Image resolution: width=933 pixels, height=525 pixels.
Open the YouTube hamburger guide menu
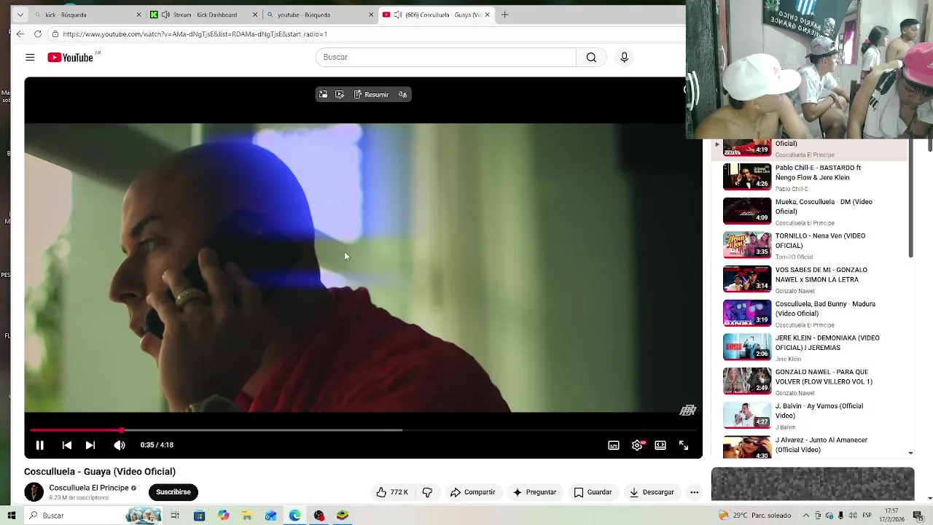click(30, 58)
